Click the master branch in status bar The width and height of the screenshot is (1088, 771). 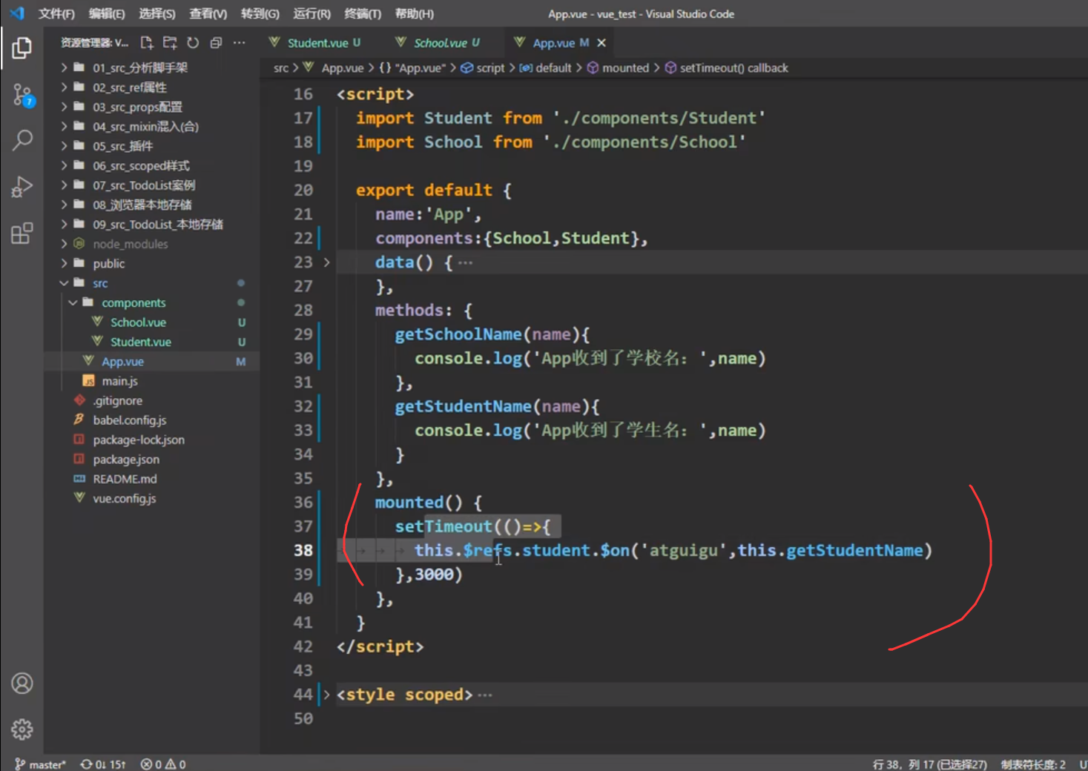(x=41, y=764)
